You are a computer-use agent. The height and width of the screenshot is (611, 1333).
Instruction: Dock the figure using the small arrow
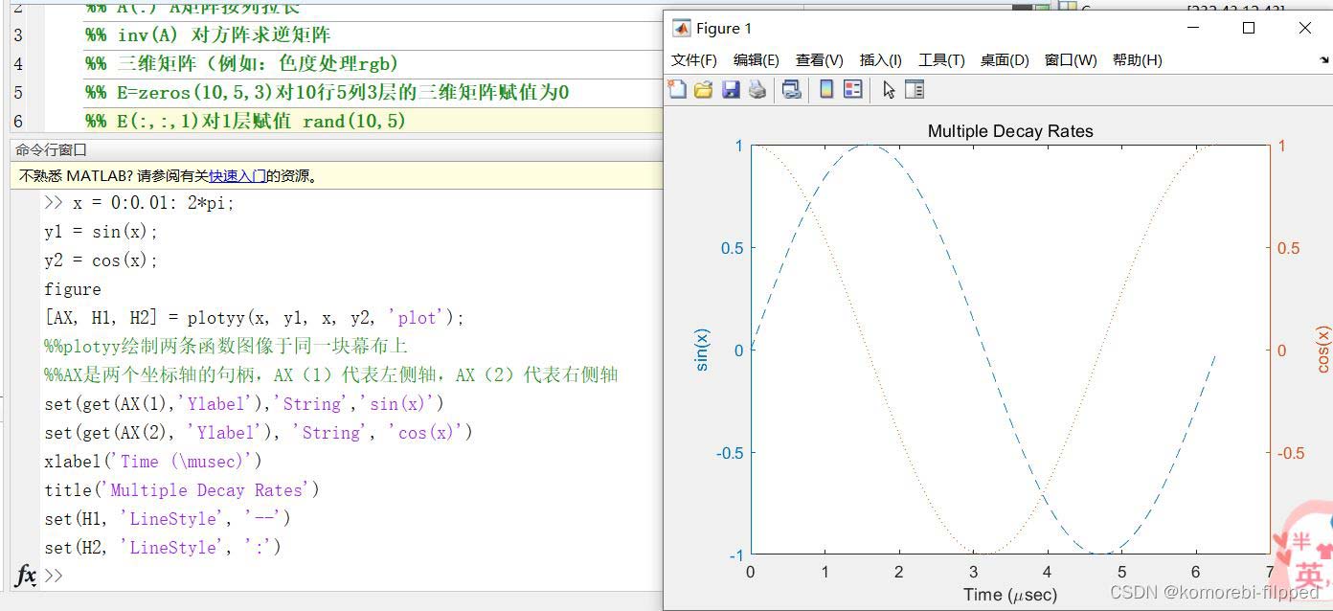coord(1323,60)
